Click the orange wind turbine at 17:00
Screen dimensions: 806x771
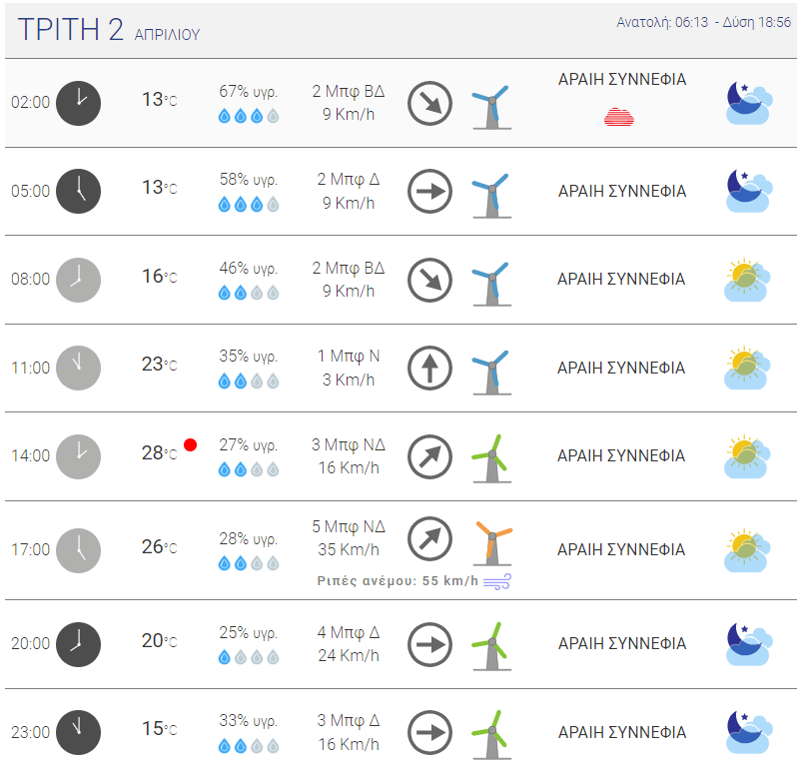click(x=492, y=543)
